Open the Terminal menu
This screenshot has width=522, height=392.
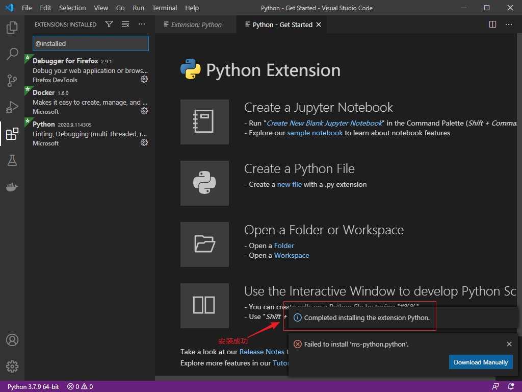tap(164, 8)
